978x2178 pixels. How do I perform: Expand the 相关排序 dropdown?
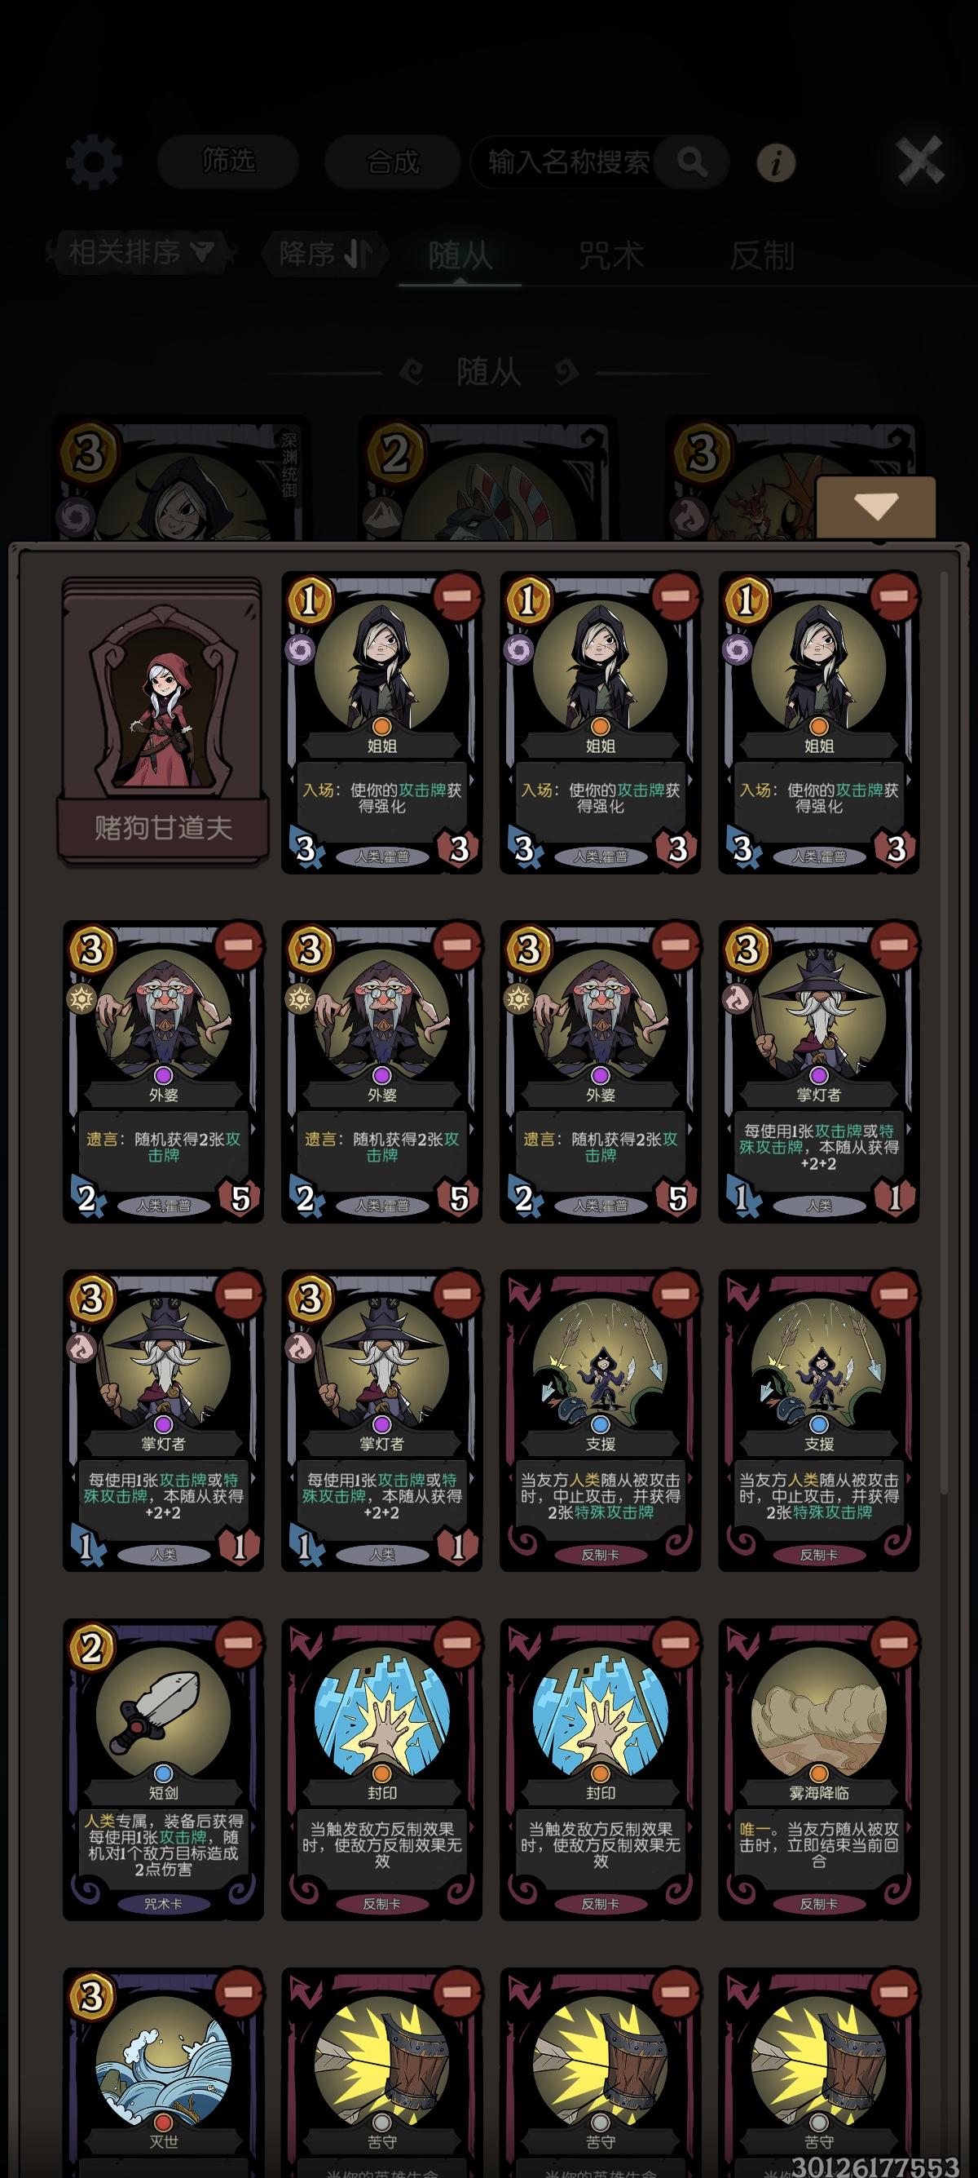click(141, 252)
